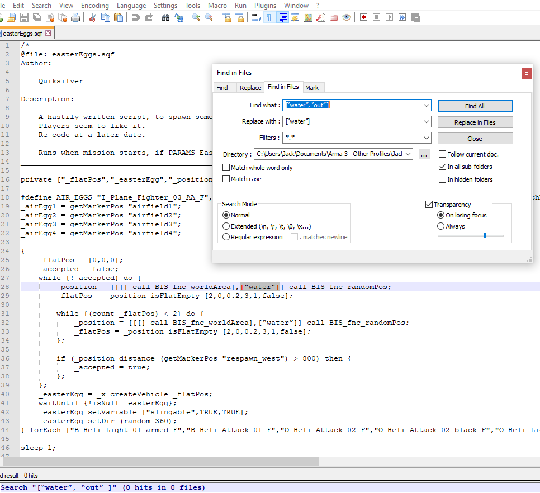Adjust the transparency slider handle
540x493 pixels.
click(x=485, y=235)
